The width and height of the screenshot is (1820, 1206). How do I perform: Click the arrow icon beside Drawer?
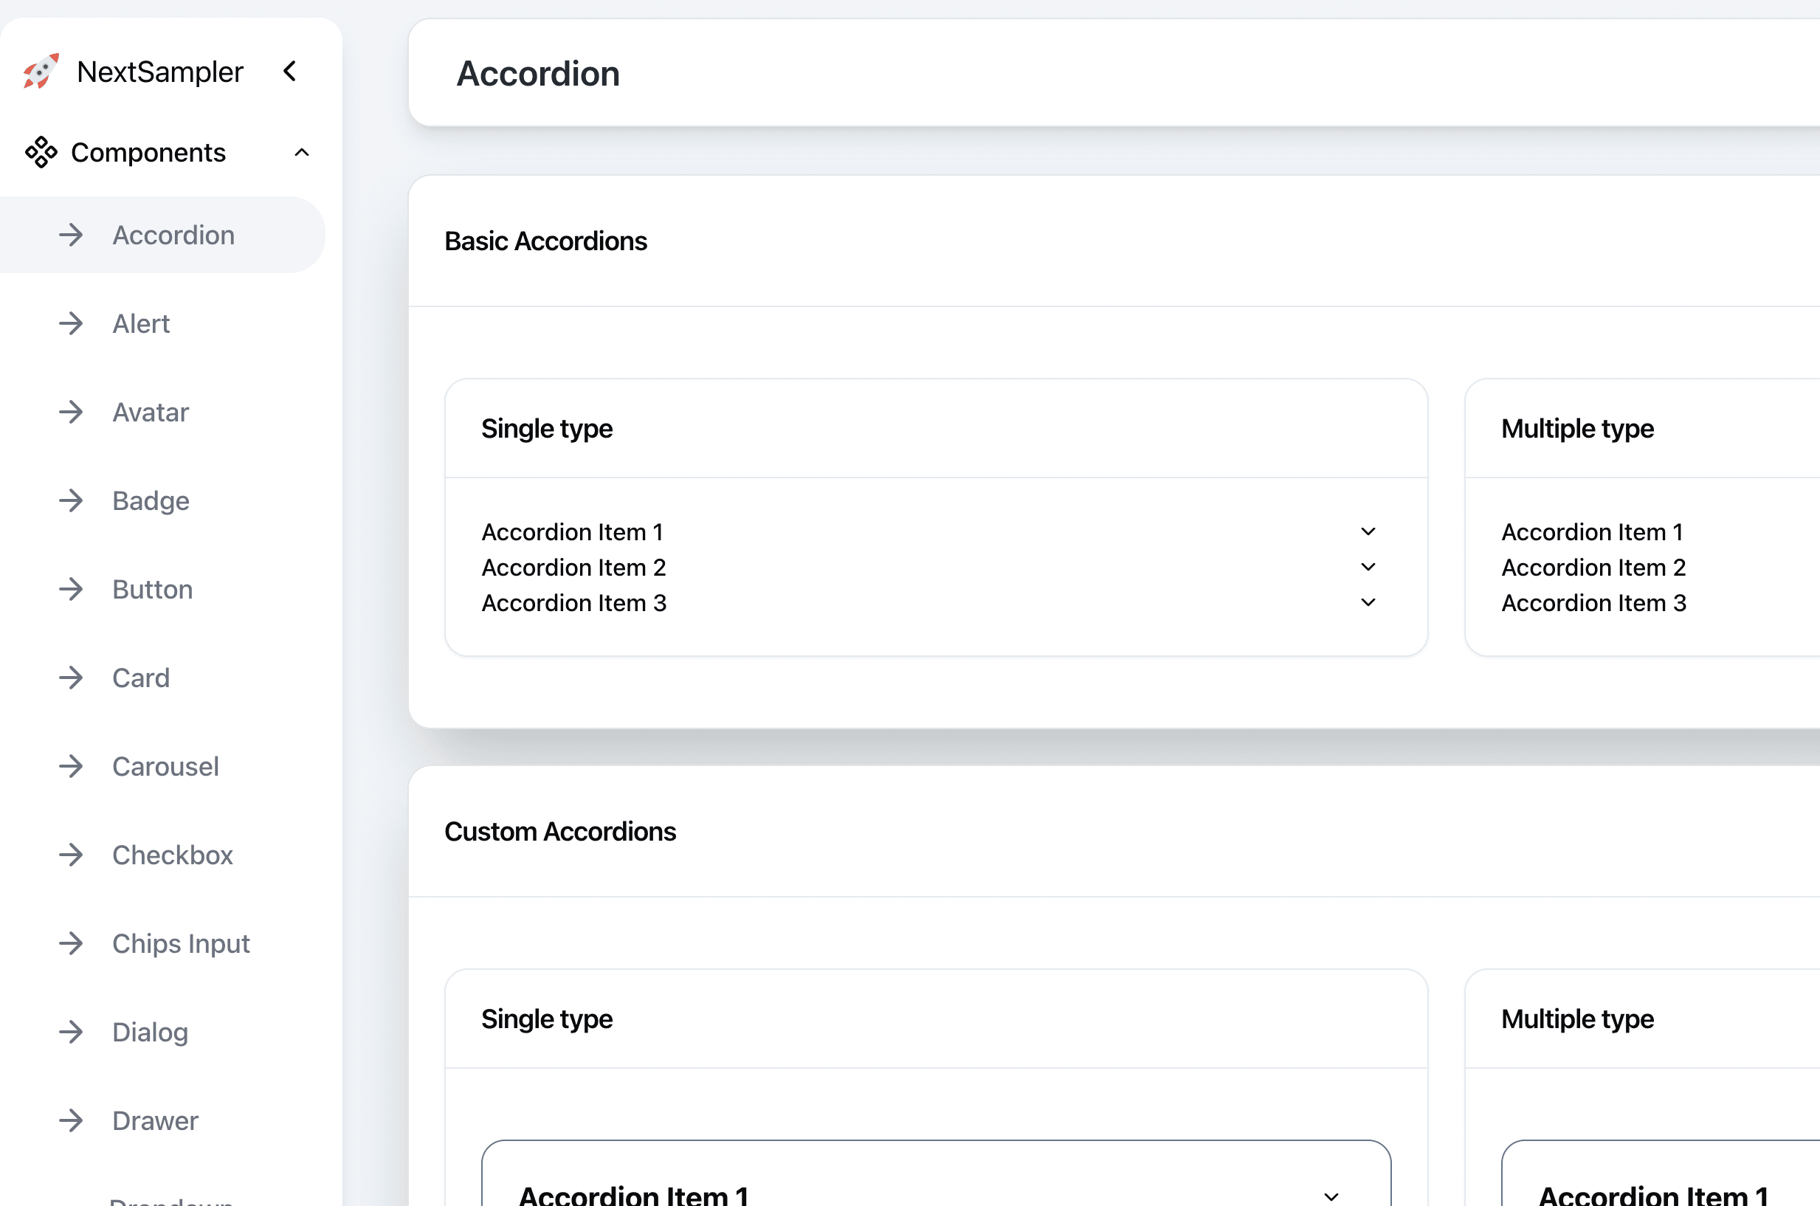(x=71, y=1120)
